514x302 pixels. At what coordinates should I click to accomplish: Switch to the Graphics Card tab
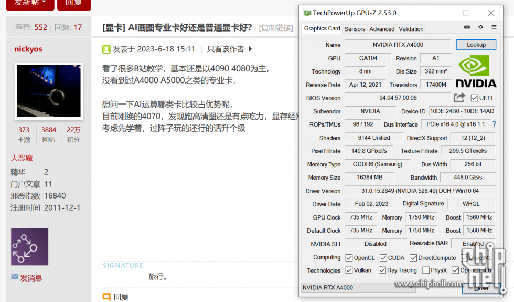click(x=322, y=28)
